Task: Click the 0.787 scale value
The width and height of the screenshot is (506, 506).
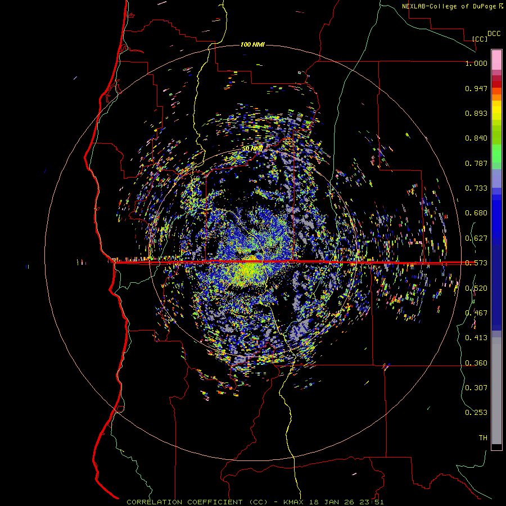Action: pos(476,163)
